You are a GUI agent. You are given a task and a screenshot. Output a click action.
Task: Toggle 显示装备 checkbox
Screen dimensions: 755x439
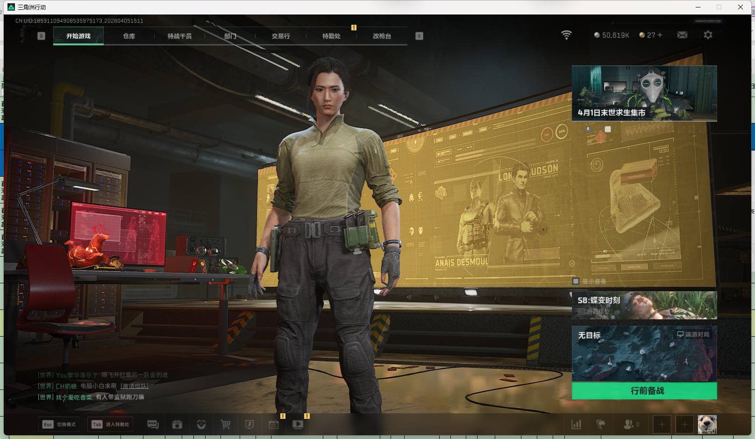(576, 281)
